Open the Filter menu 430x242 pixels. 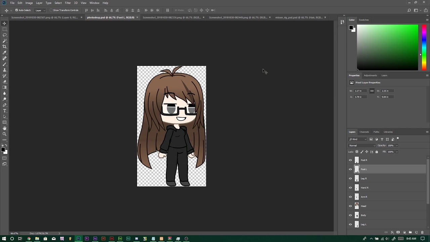68,3
